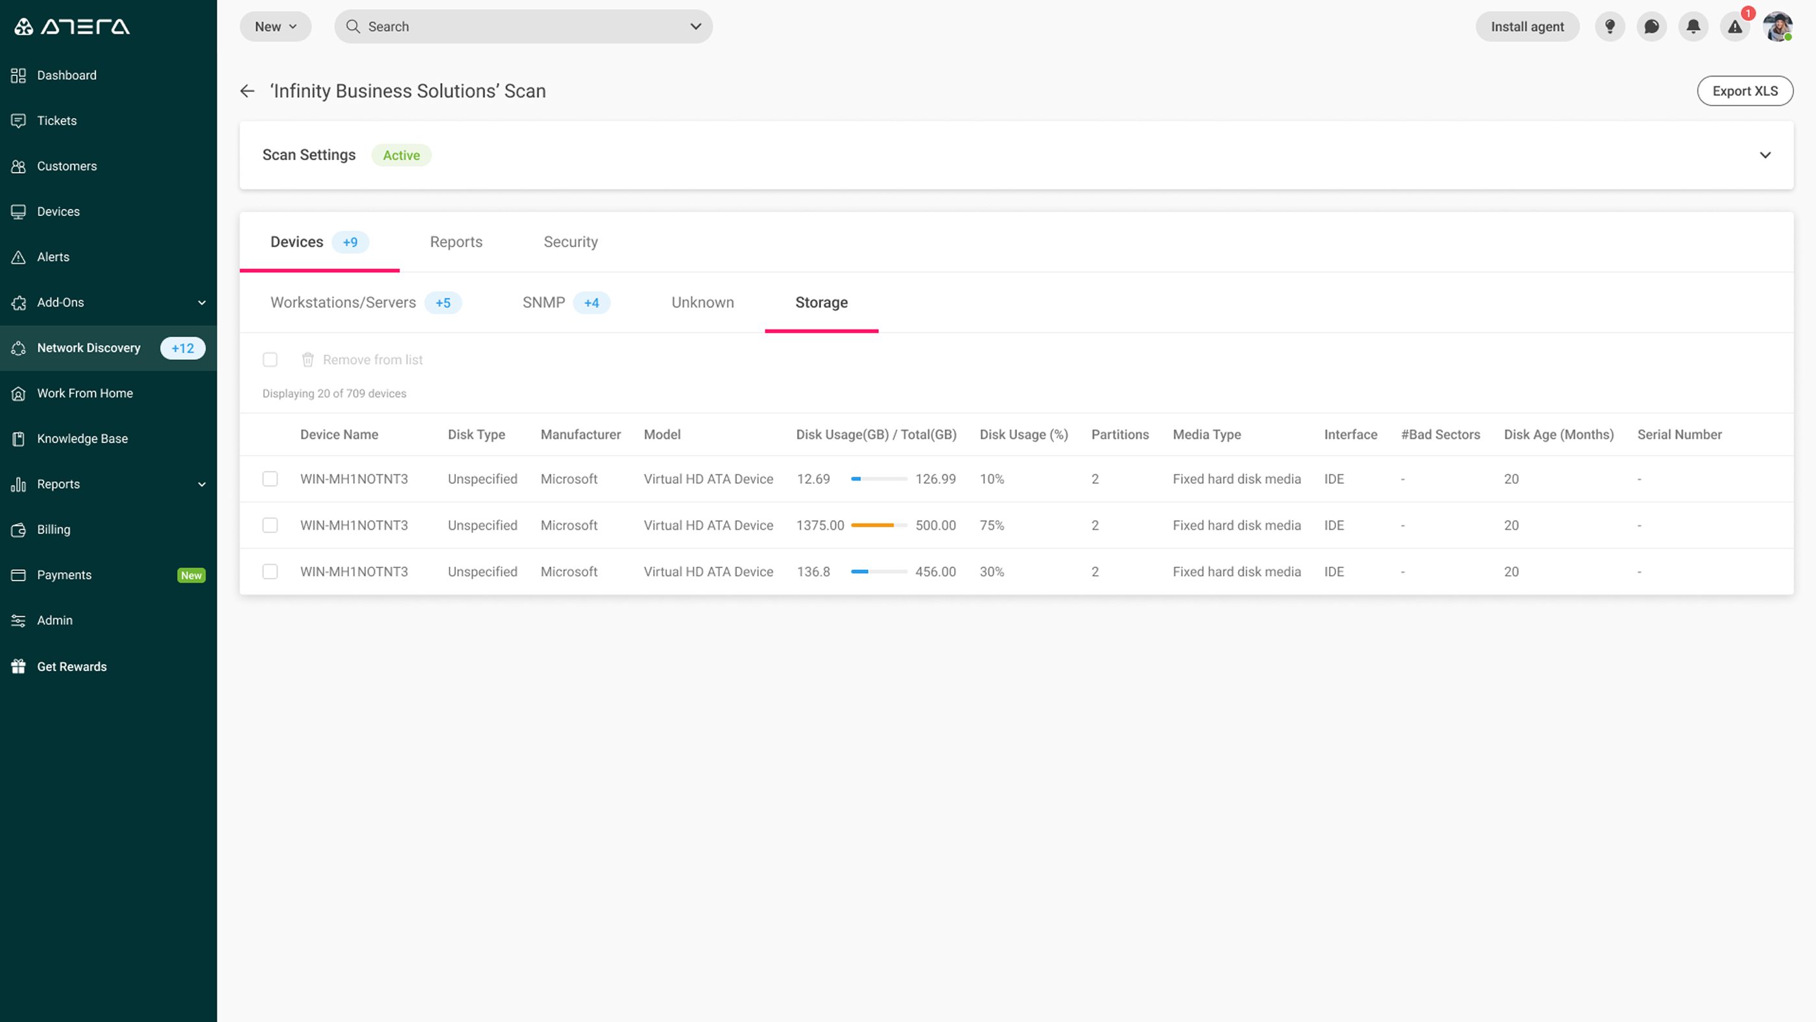Open Alerts triangle icon in sidebar
The height and width of the screenshot is (1022, 1816).
(x=18, y=257)
